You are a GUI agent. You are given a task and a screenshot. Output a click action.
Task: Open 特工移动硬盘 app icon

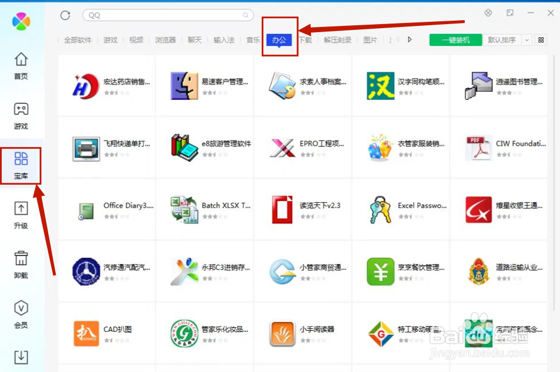point(380,334)
